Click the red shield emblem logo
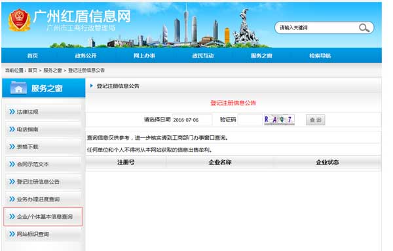The width and height of the screenshot is (393, 251). (x=19, y=20)
